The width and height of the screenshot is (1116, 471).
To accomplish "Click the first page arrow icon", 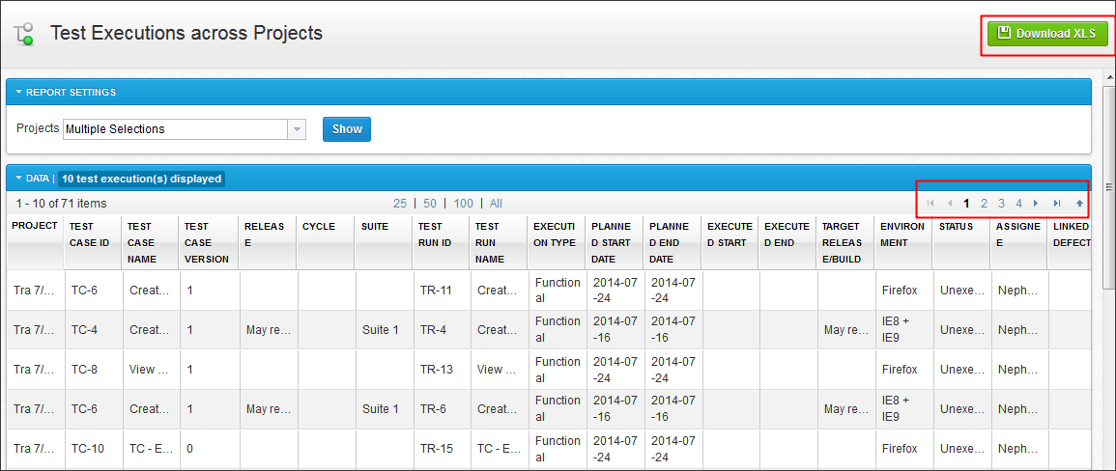I will 930,204.
